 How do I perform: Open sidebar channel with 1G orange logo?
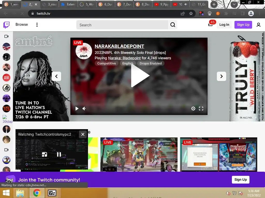6,109
